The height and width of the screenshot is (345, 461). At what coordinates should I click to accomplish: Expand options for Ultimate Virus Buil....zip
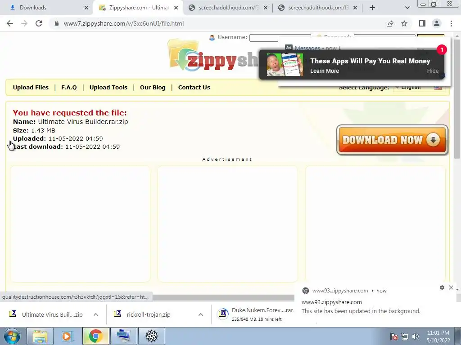96,314
